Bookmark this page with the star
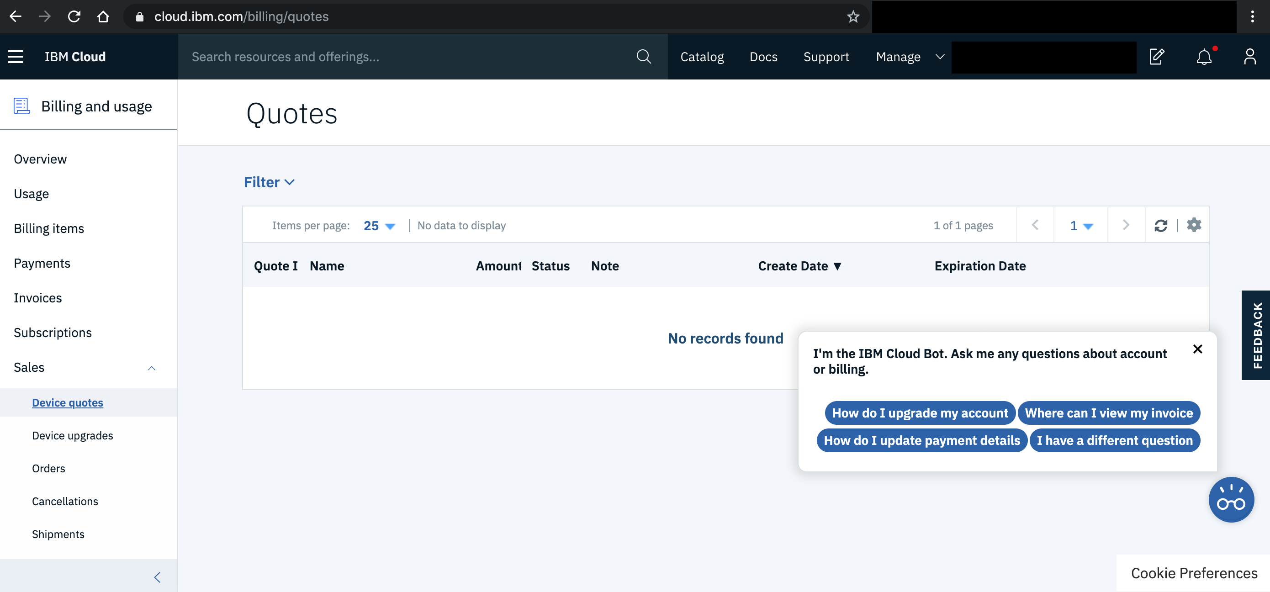The image size is (1270, 592). [853, 16]
